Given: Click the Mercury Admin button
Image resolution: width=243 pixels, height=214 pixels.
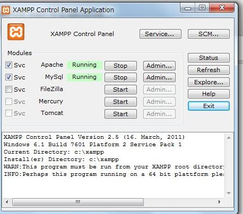Looking at the screenshot, I should (159, 102).
